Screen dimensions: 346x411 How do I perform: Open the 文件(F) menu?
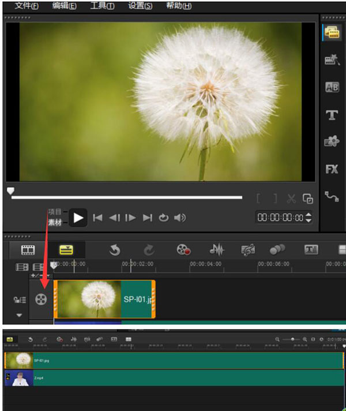(27, 6)
